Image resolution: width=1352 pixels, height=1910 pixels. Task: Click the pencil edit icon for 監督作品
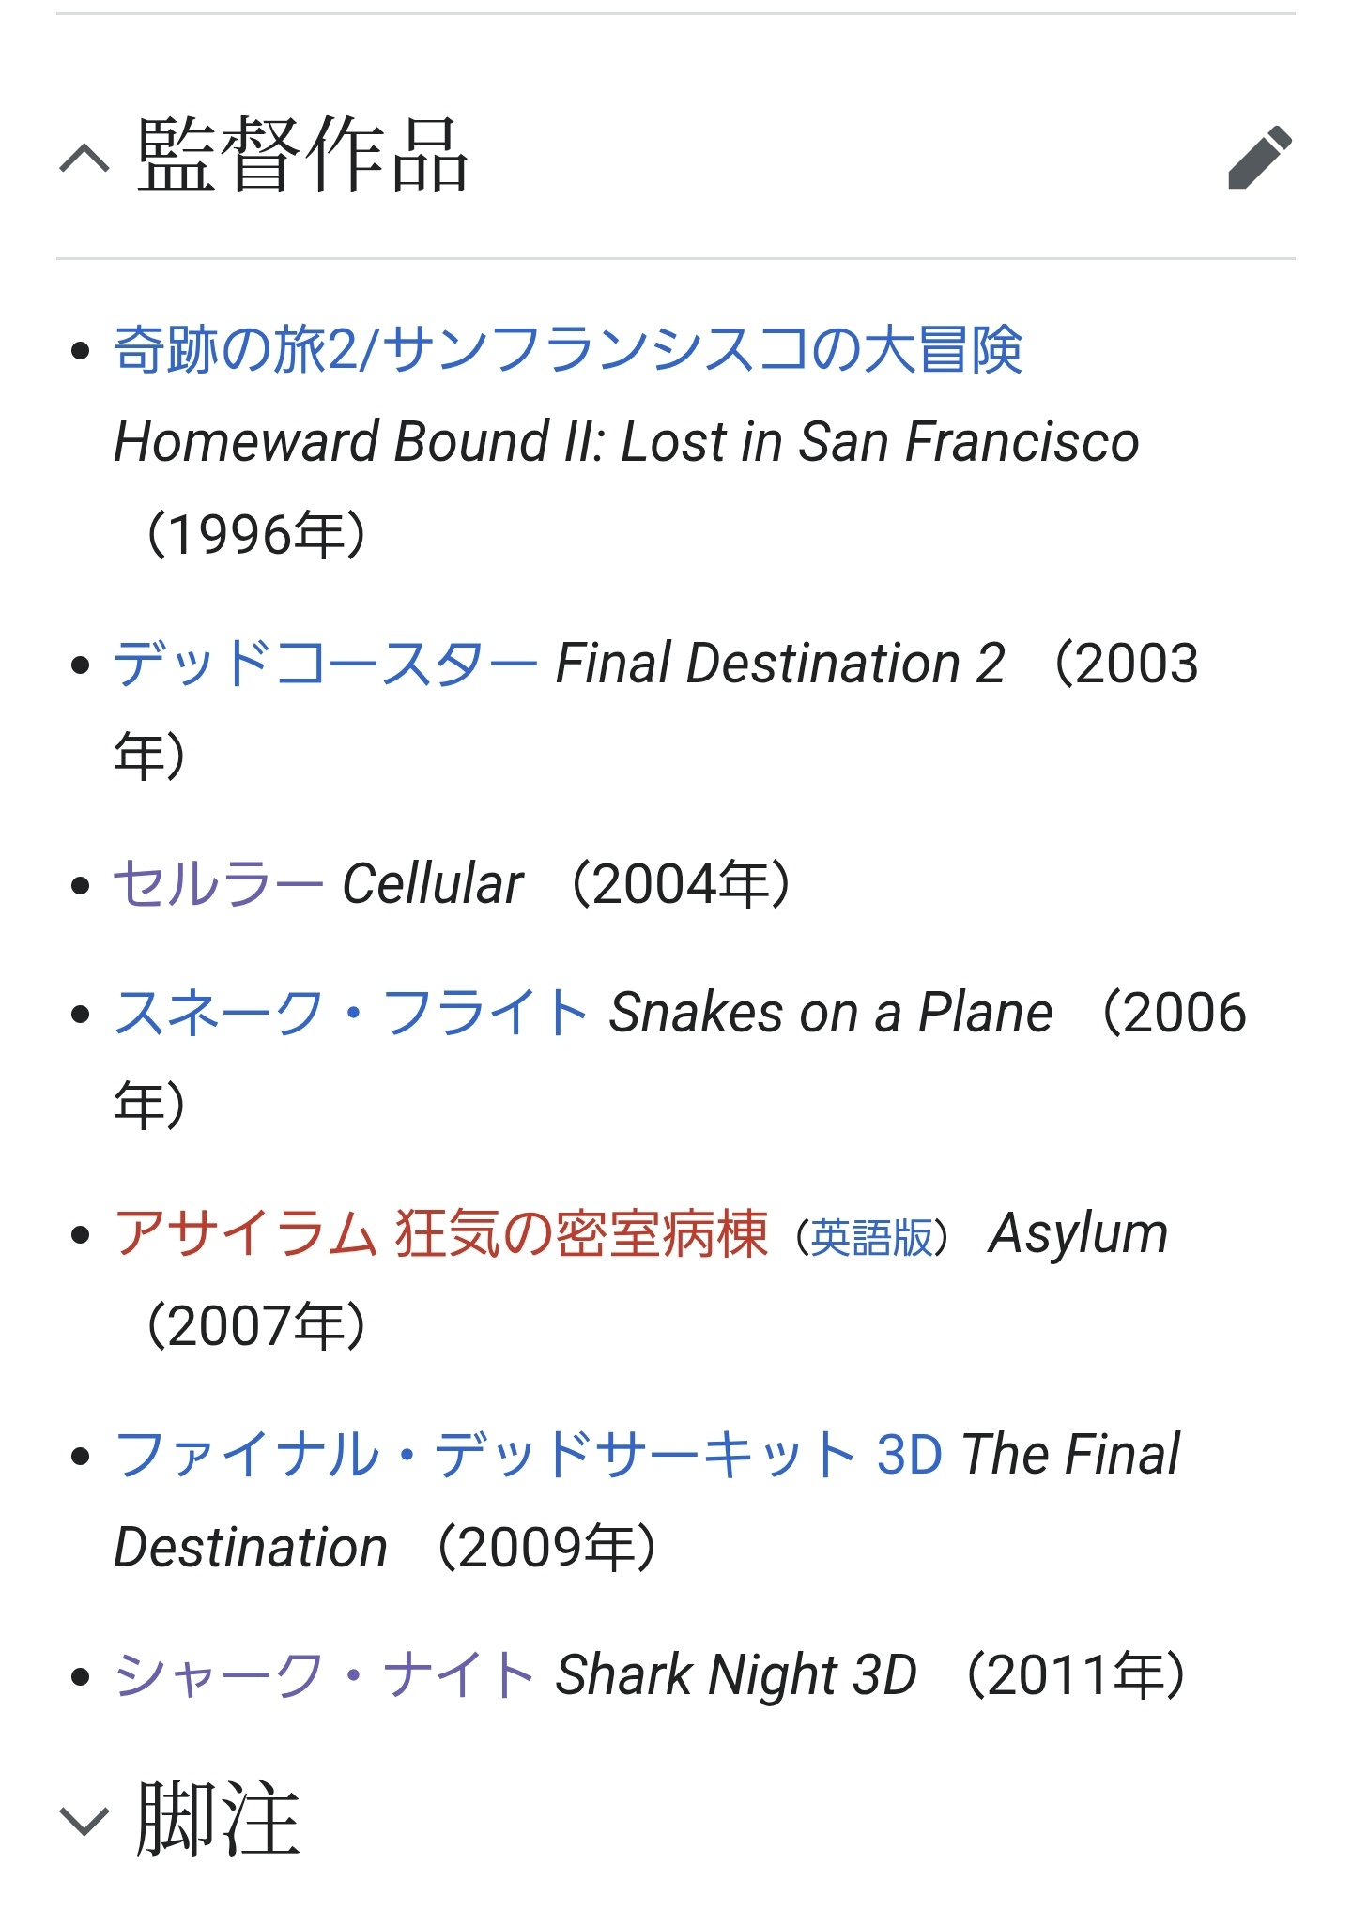[1260, 157]
